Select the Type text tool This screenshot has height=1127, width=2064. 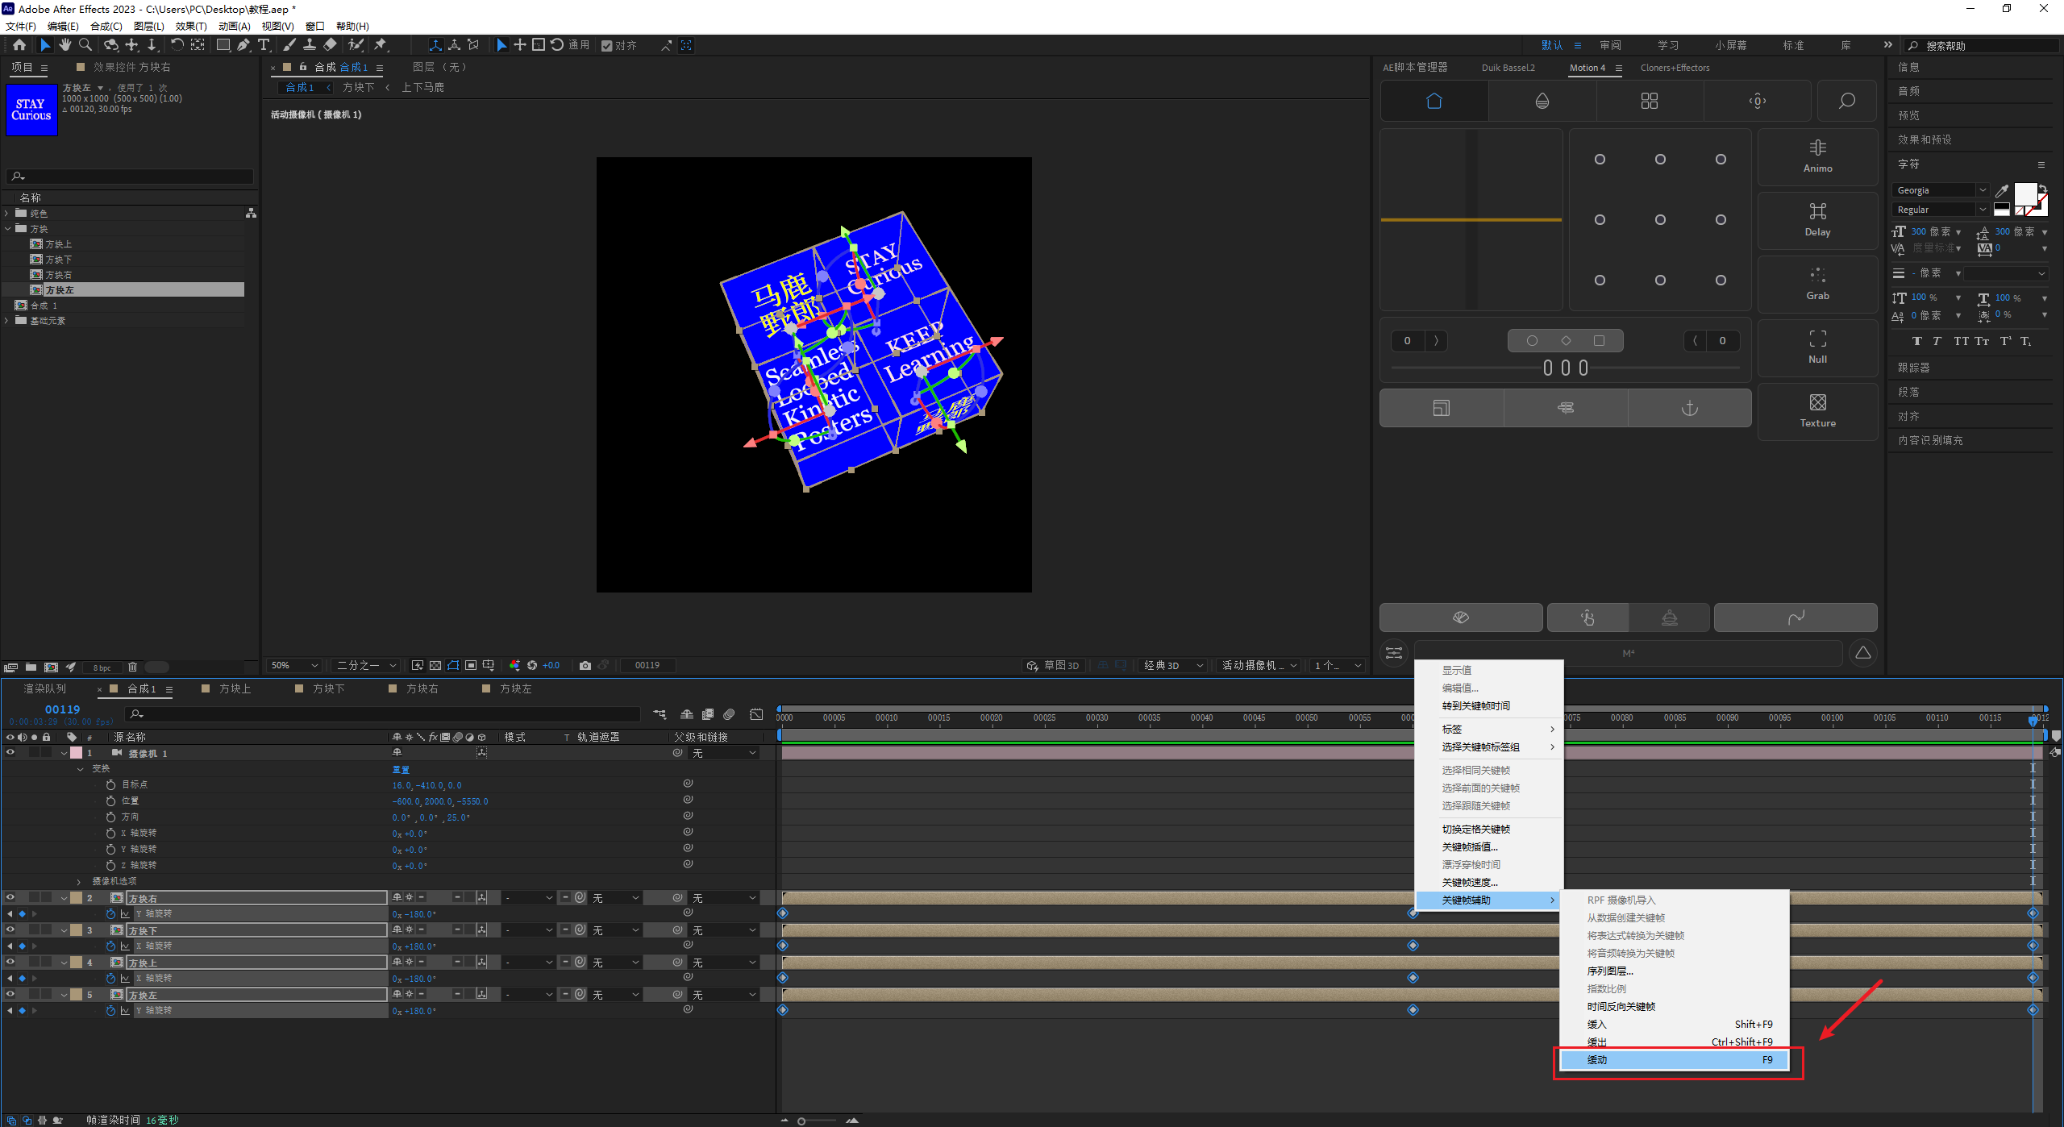coord(264,45)
